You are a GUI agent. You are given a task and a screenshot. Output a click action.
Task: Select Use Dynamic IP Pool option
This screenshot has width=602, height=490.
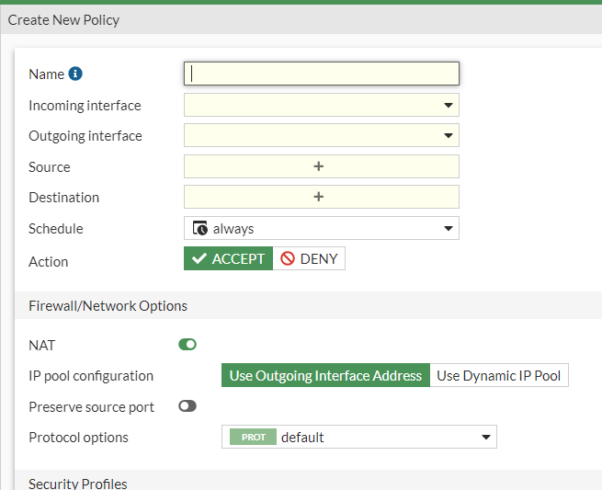(x=499, y=375)
